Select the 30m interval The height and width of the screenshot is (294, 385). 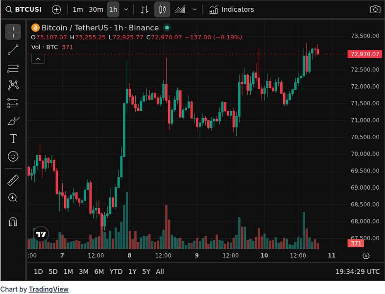(x=96, y=10)
